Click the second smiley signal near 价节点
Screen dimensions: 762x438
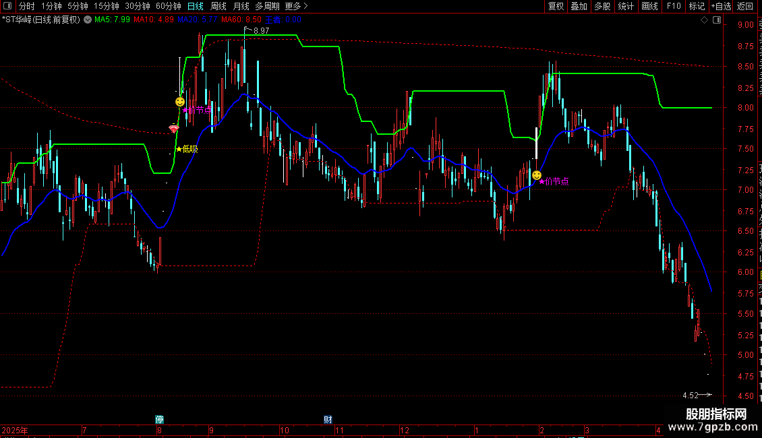[x=537, y=175]
